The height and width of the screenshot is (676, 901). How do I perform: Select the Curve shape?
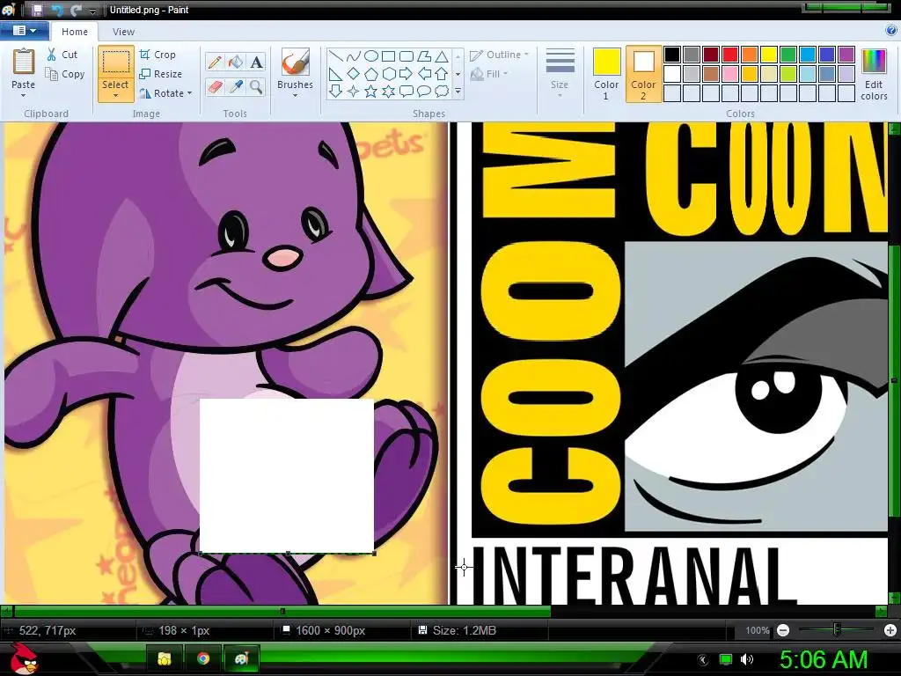click(354, 56)
